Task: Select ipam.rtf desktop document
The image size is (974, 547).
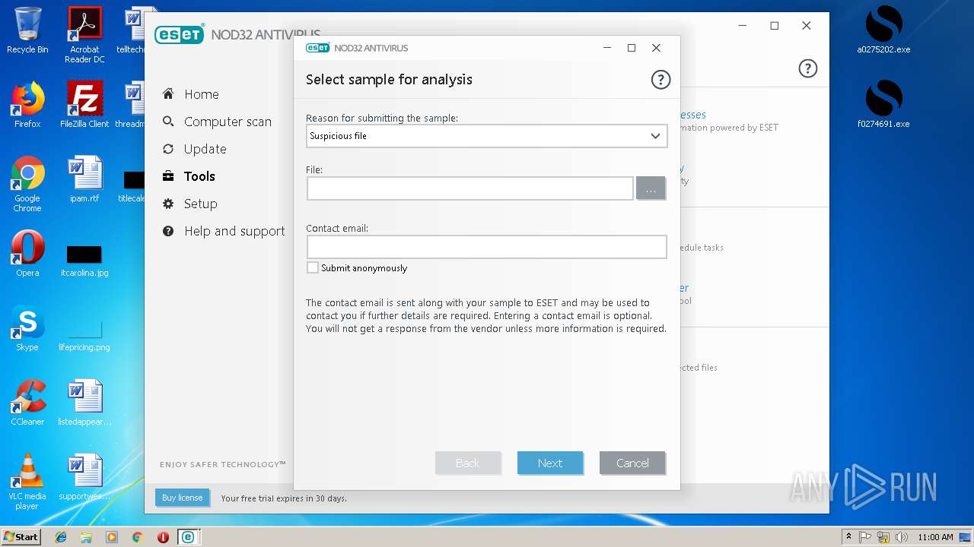Action: [84, 179]
